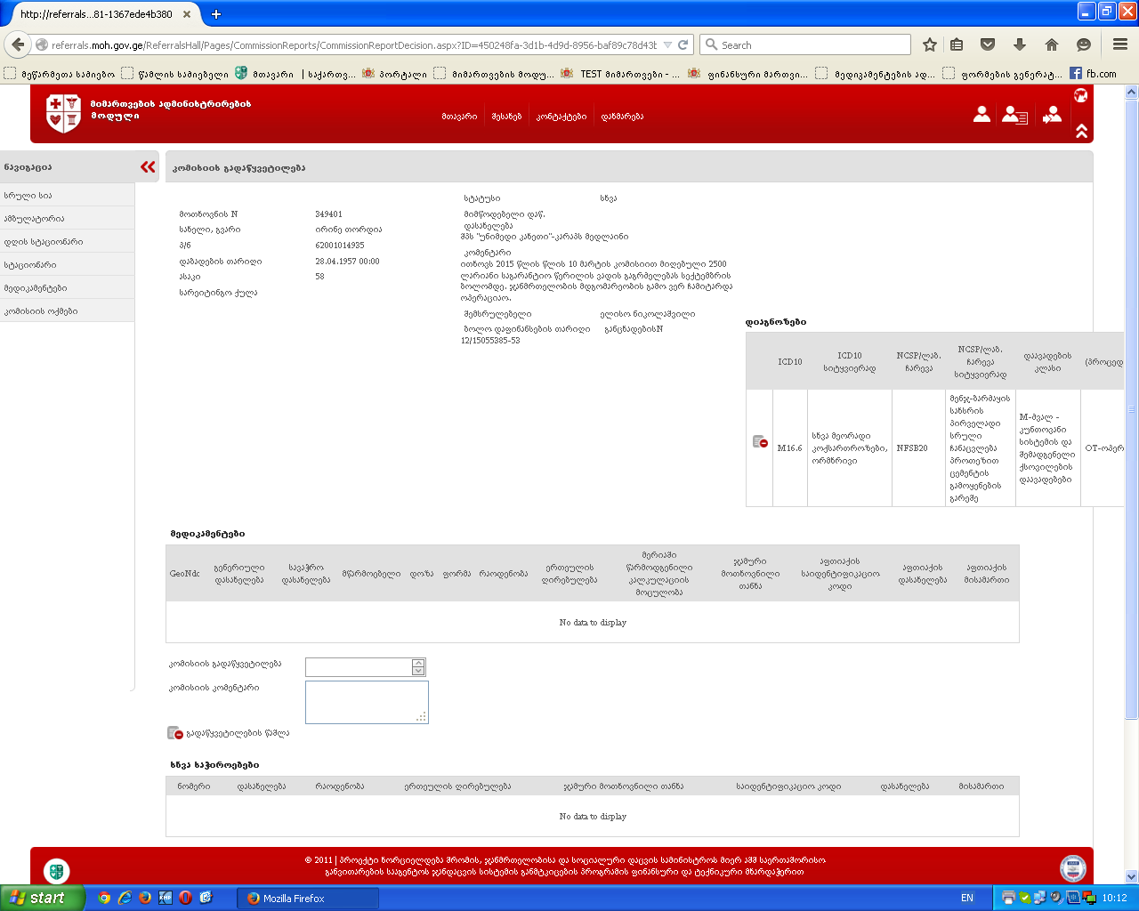Viewport: 1139px width, 911px height.
Task: Open the Firefox downloads arrow icon
Action: pos(1020,44)
